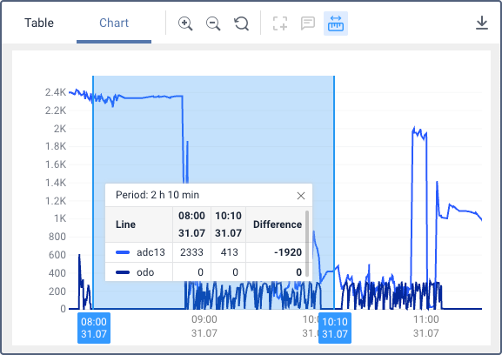The image size is (502, 355).
Task: Click the adc13 line name
Action: 151,252
